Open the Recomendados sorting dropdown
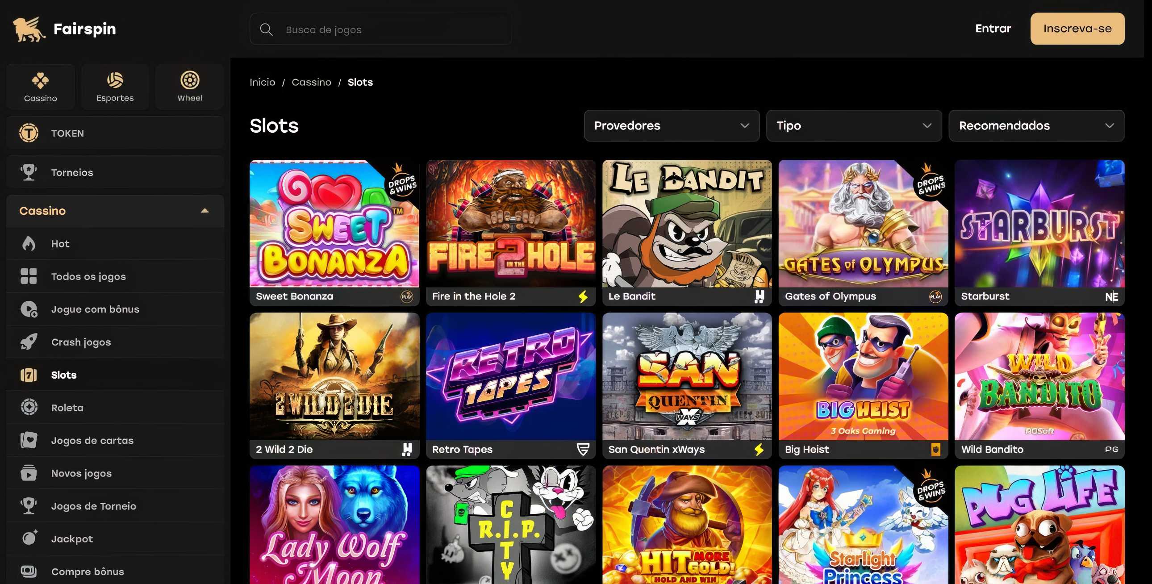Screen dimensions: 1152x584 tap(1036, 125)
